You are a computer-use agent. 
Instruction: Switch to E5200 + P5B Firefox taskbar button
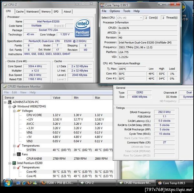point(59,183)
